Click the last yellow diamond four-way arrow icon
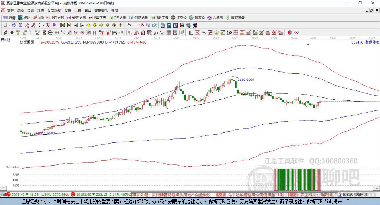The width and height of the screenshot is (380, 205). pyautogui.click(x=121, y=25)
